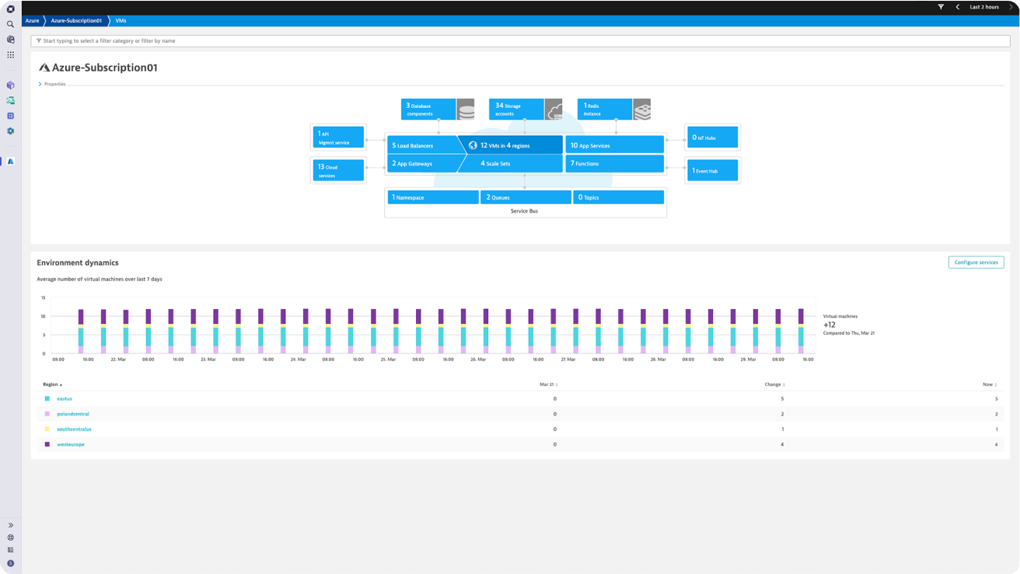Screen dimensions: 1020x574
Task: Go to Azure in the breadcrumb
Action: [x=32, y=21]
